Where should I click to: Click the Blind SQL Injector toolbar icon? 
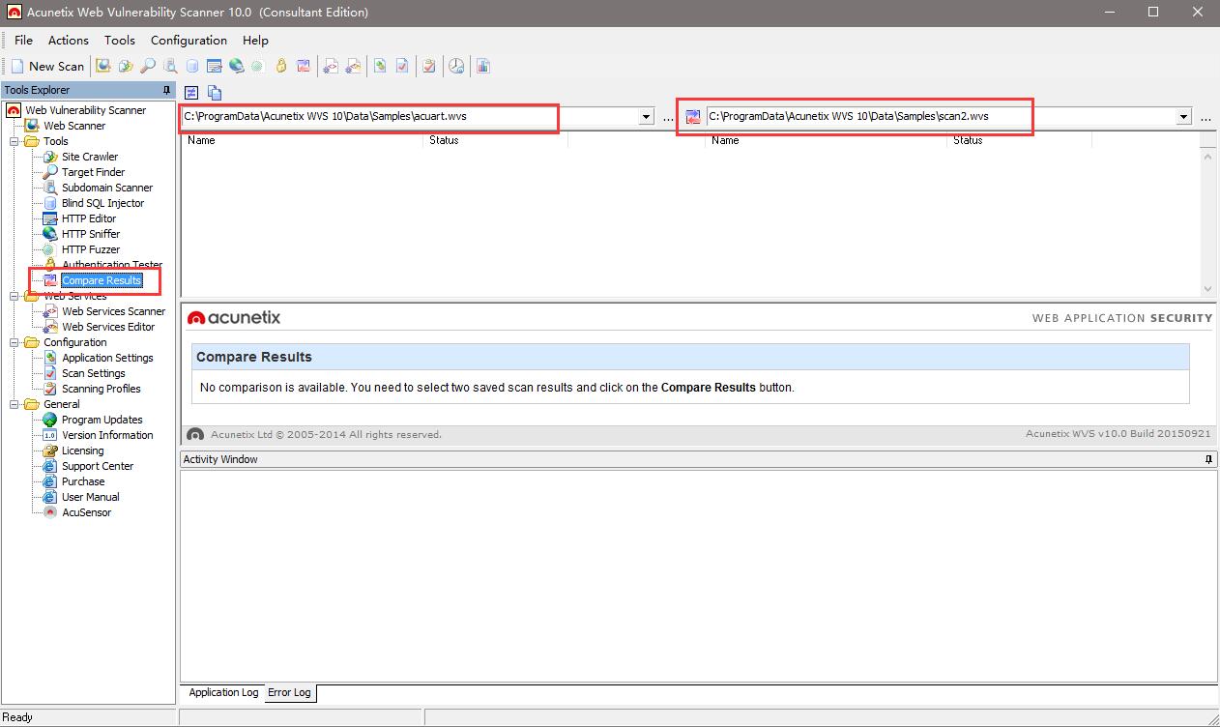click(x=192, y=67)
